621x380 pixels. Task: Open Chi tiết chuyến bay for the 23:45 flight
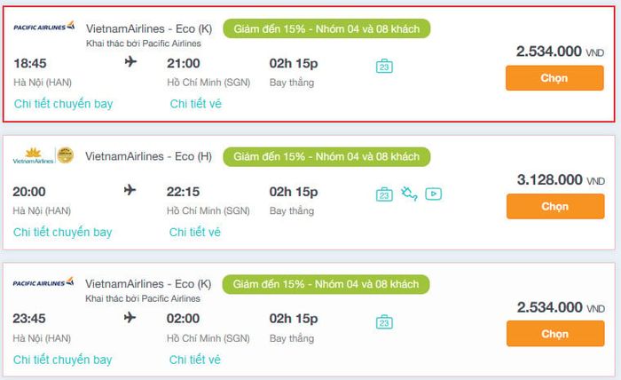click(63, 360)
